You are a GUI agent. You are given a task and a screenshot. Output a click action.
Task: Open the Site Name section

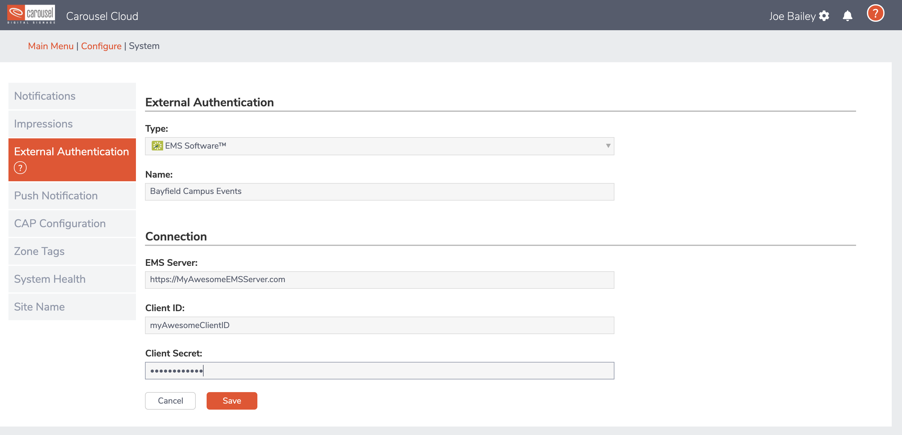tap(72, 307)
